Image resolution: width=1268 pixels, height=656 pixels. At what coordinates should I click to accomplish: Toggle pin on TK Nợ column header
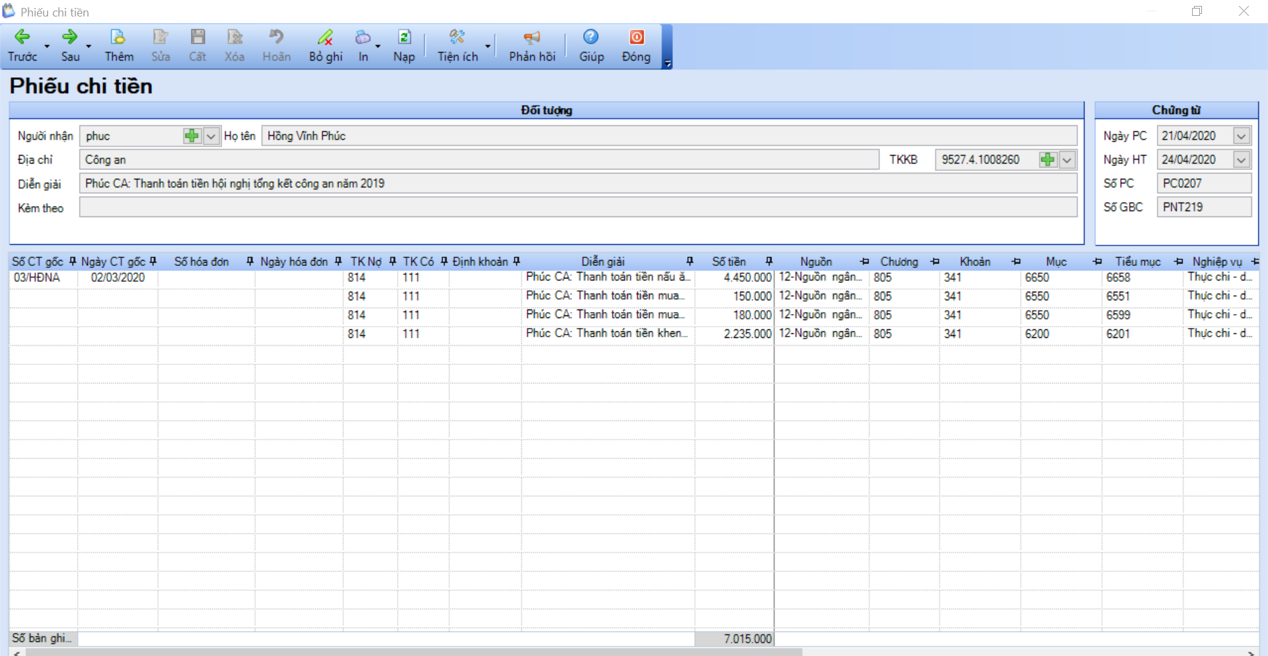pyautogui.click(x=393, y=262)
